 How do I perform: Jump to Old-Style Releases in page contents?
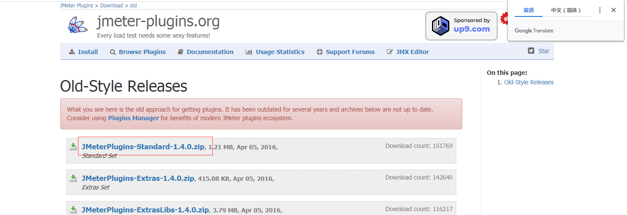[529, 82]
